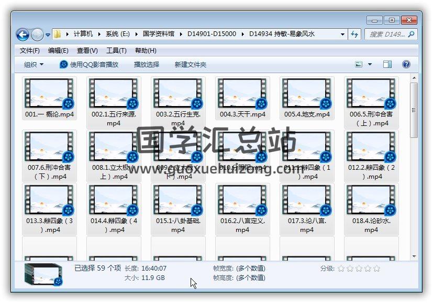Expand arrow after D14901-D15000 in breadcrumb
This screenshot has height=303, width=433.
tap(243, 34)
